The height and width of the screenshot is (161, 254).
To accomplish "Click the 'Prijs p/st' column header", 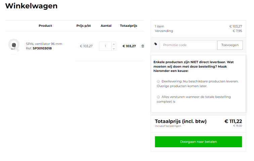I will click(84, 26).
